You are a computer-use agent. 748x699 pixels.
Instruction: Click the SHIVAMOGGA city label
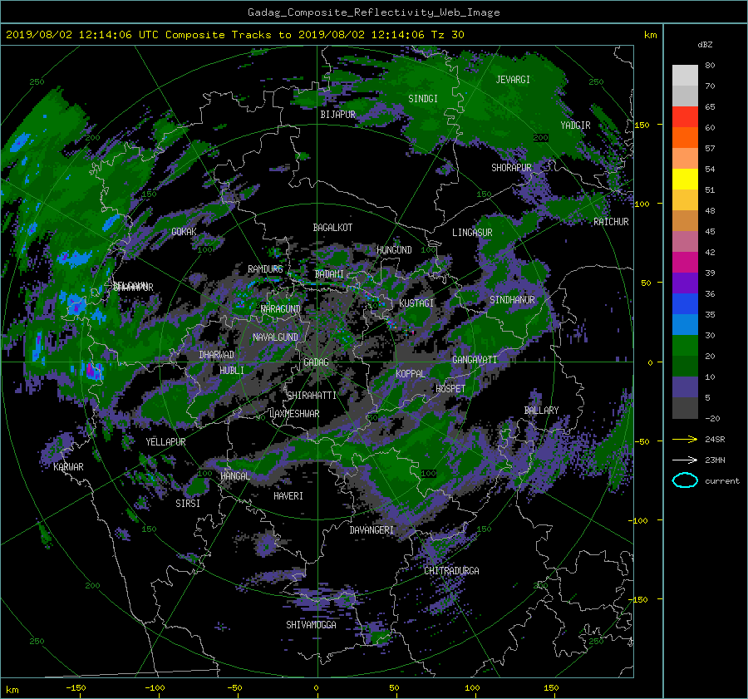coord(311,625)
